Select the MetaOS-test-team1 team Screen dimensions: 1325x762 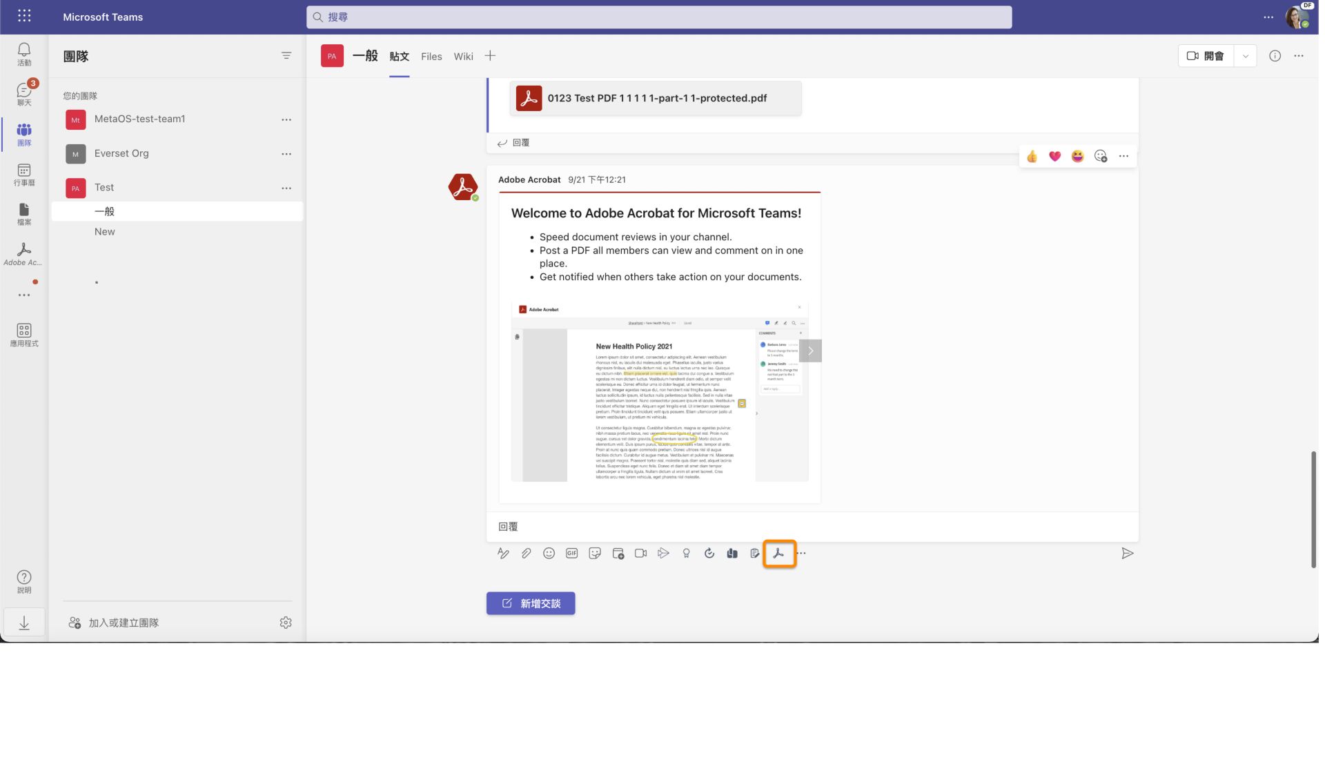coord(177,119)
